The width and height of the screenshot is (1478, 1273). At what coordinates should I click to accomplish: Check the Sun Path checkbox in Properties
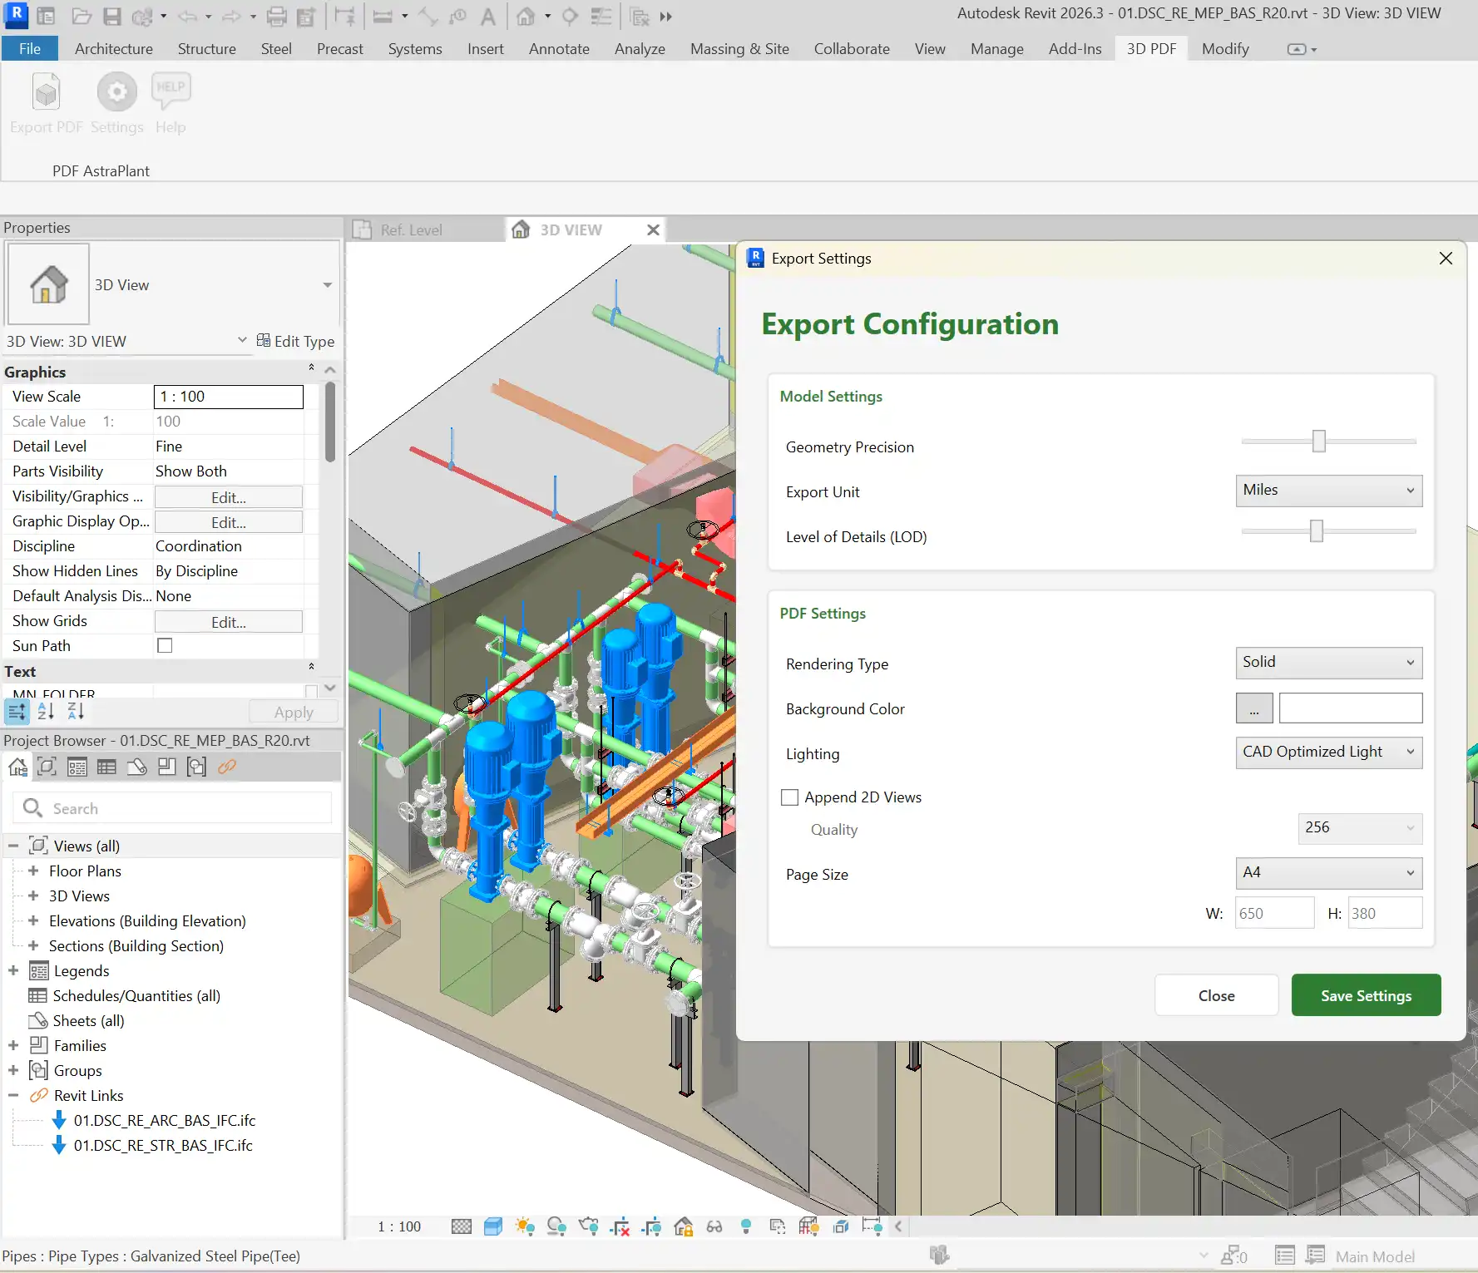pos(165,645)
